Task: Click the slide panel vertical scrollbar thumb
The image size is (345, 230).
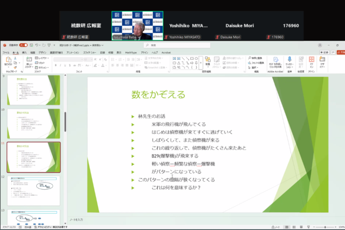Action: (x=65, y=122)
